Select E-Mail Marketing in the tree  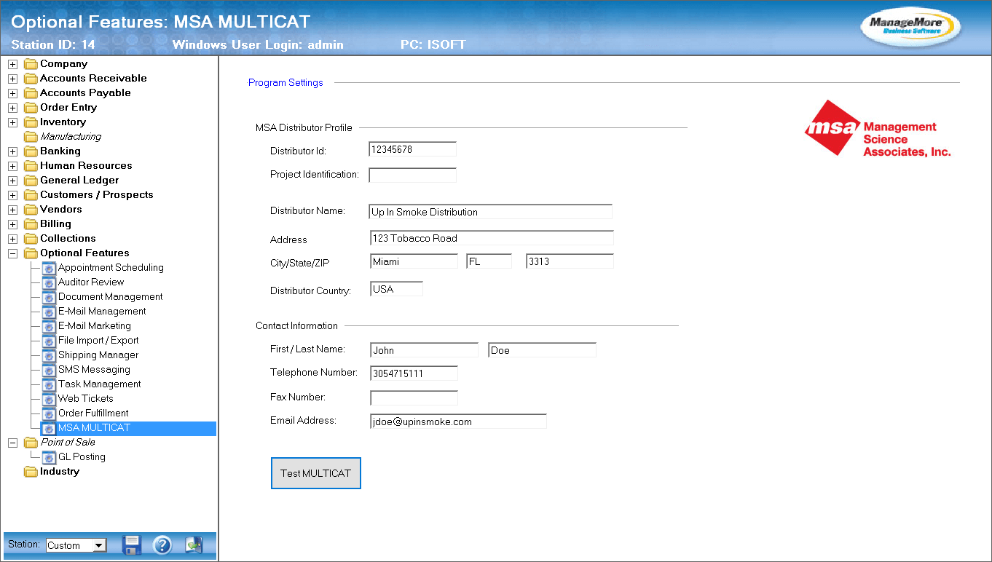coord(95,326)
